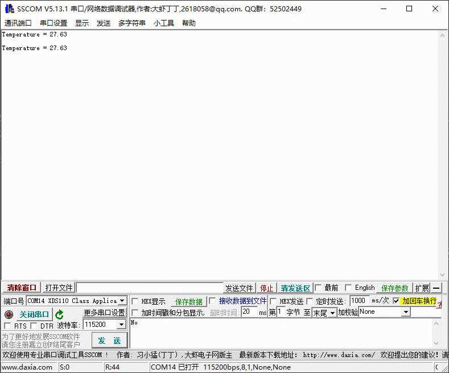This screenshot has height=373, width=449.
Task: Click the 打开文件 button
Action: click(59, 288)
